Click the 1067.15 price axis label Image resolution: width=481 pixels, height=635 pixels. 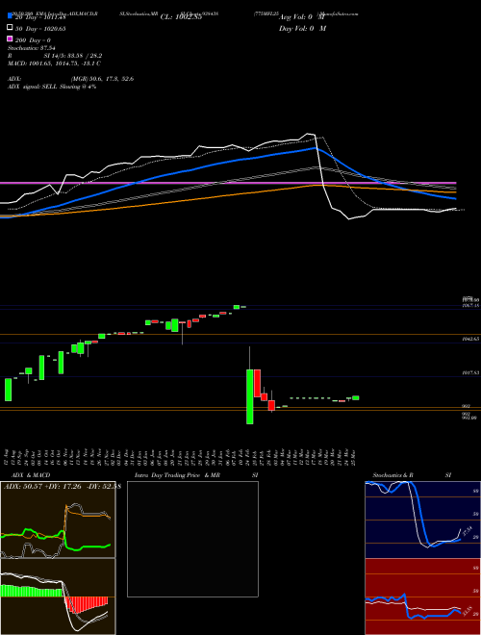pyautogui.click(x=470, y=306)
